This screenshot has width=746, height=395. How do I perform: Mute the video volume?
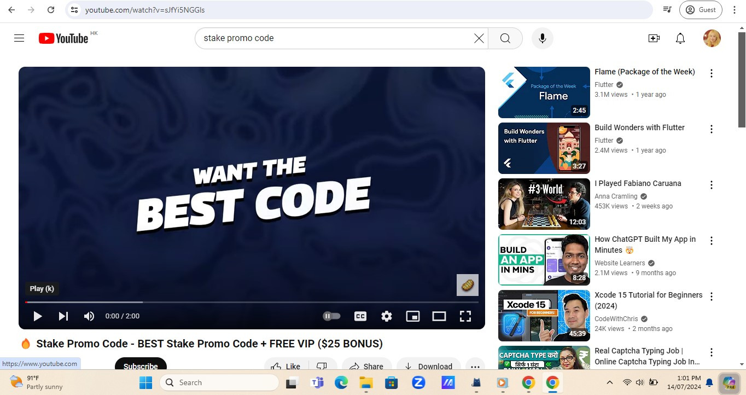89,316
